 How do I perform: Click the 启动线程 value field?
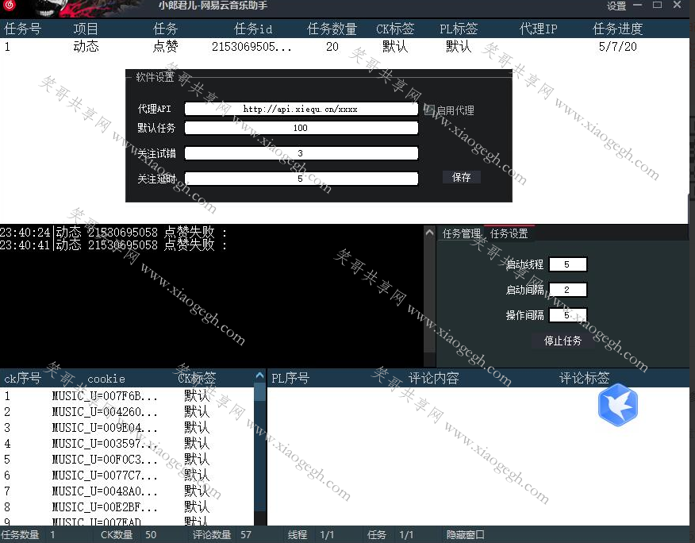click(567, 264)
